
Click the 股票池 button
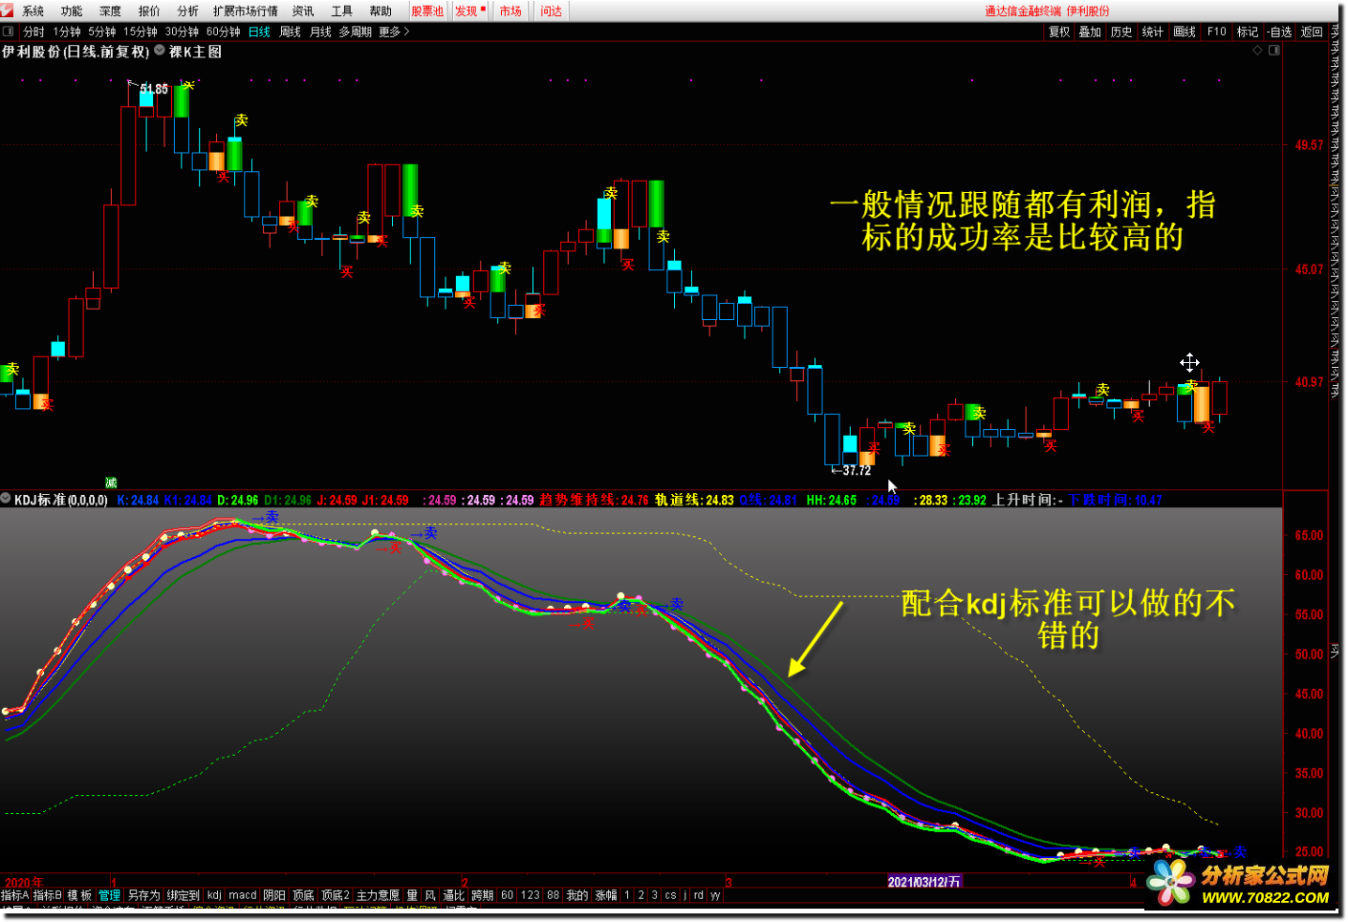427,11
